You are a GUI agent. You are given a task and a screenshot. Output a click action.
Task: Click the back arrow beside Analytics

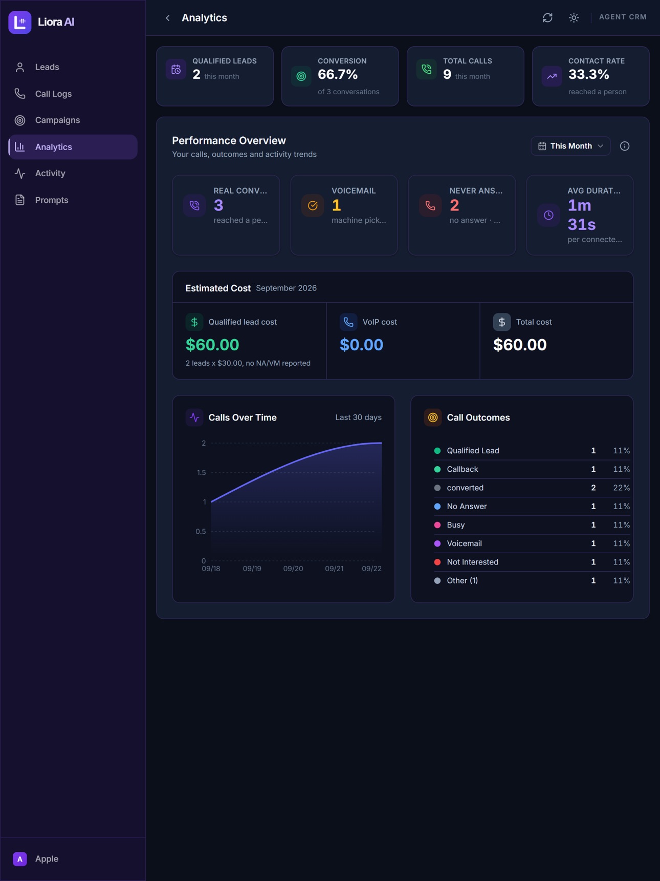pos(168,18)
